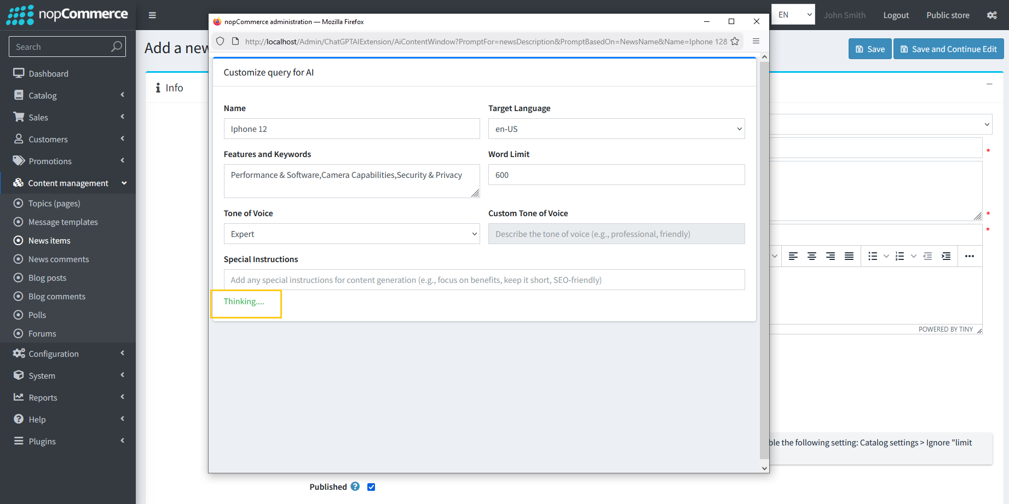Uncheck the Published checkbox

[371, 487]
